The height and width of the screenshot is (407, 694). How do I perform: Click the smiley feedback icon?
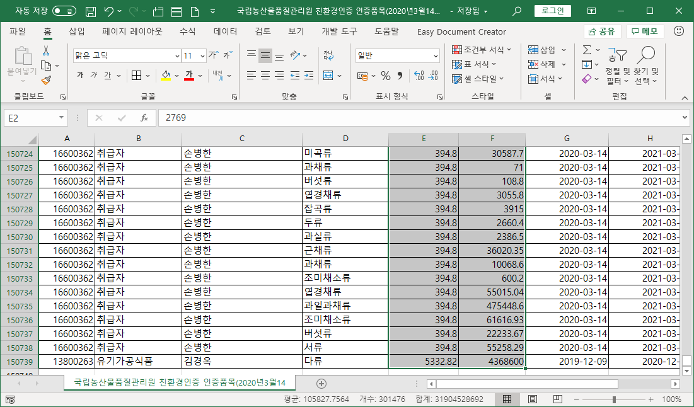coord(678,32)
